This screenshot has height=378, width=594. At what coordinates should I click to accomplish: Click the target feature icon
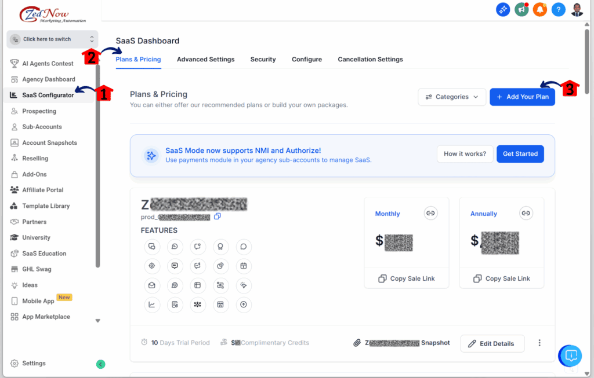(152, 266)
